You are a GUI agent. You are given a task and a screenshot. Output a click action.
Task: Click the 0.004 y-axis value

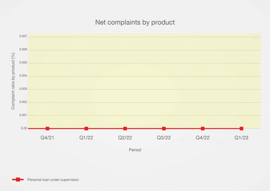tap(23, 76)
